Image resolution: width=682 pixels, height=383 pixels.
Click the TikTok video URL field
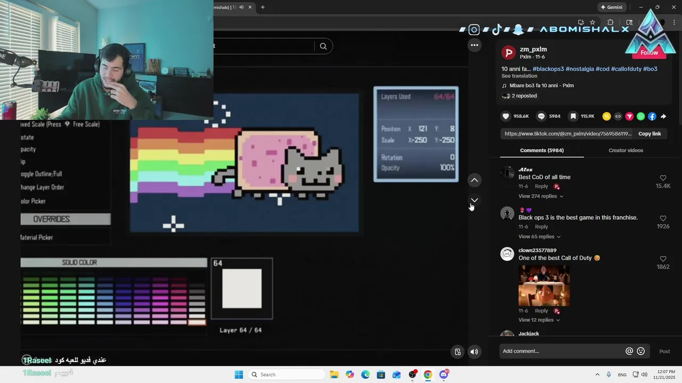[568, 134]
